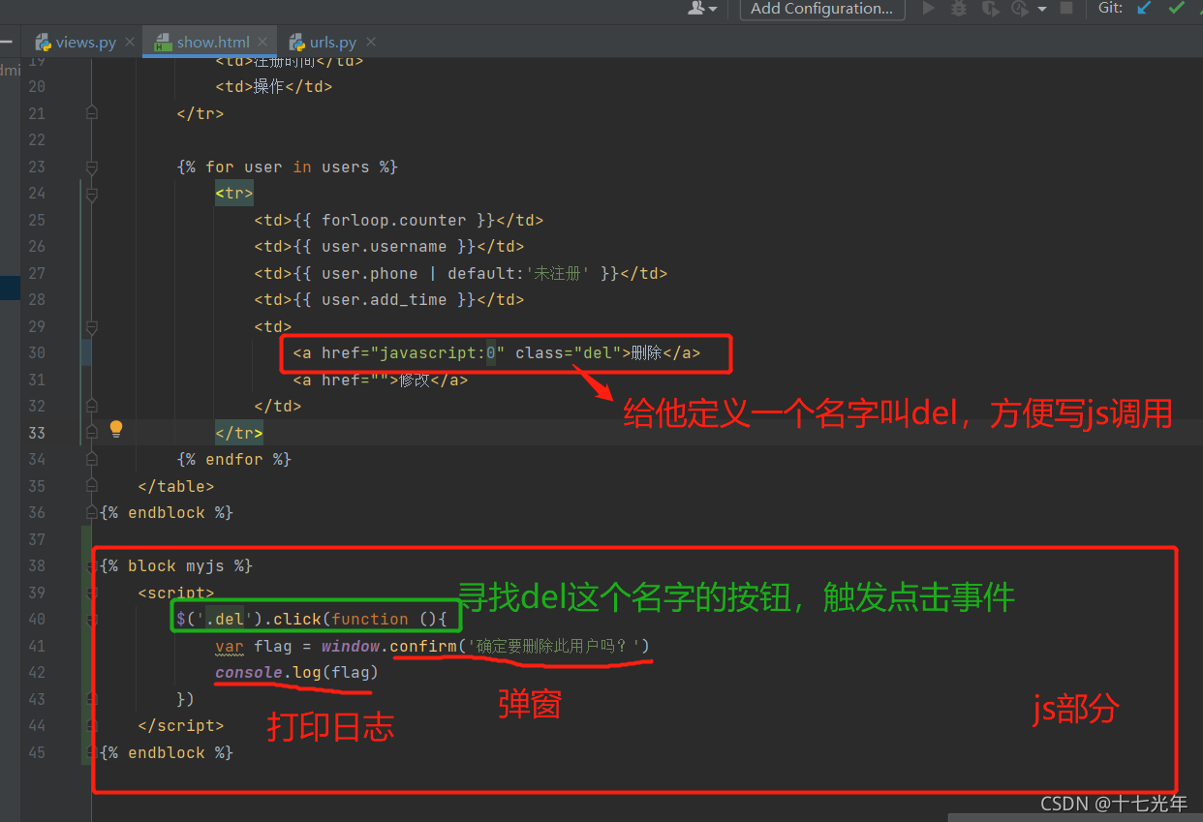Click the Debug bug icon
The height and width of the screenshot is (822, 1203).
click(959, 8)
